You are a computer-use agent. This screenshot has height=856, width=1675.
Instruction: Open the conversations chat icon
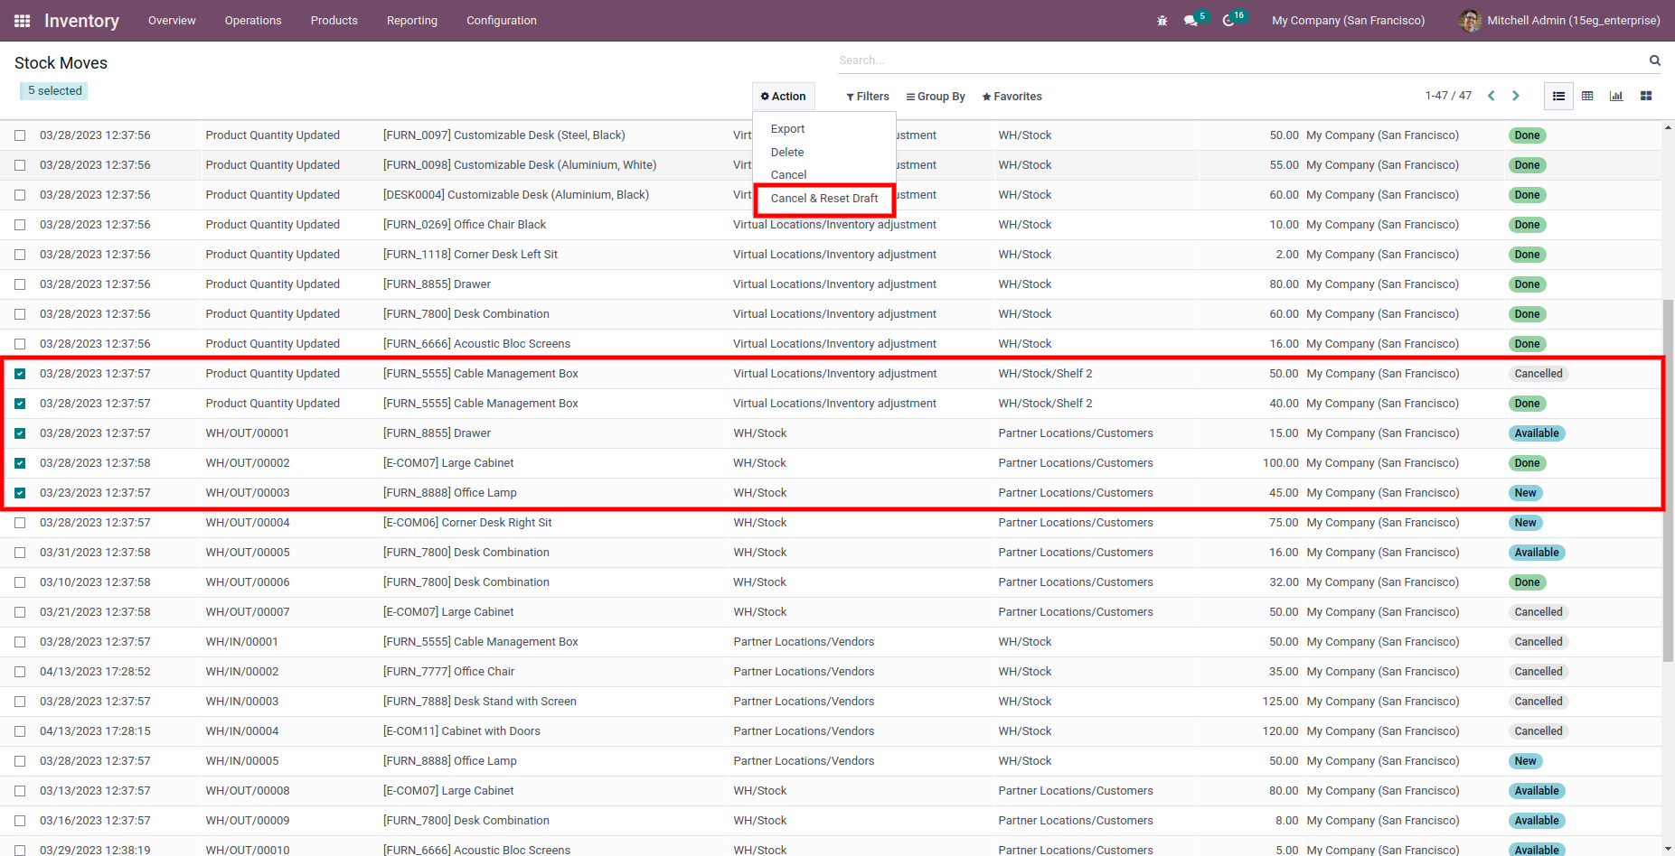tap(1190, 21)
